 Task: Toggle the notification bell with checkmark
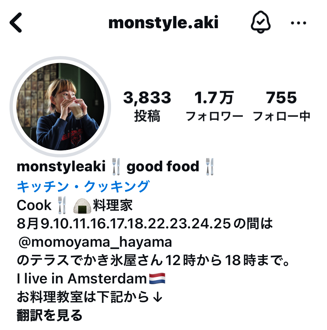click(x=261, y=22)
